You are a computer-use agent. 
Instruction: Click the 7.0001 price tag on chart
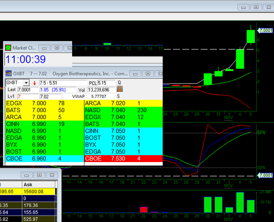(x=265, y=30)
